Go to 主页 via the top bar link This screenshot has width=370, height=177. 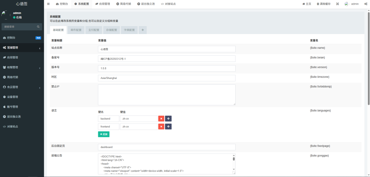[x=306, y=4]
